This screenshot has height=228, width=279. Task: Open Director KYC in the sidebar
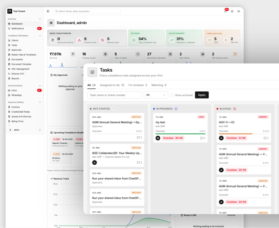pyautogui.click(x=25, y=74)
